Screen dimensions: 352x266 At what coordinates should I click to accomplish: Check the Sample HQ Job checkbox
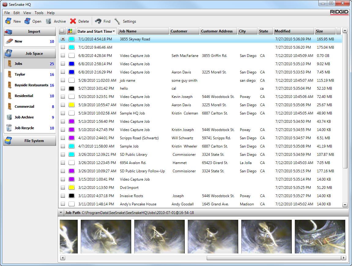[x=63, y=113]
